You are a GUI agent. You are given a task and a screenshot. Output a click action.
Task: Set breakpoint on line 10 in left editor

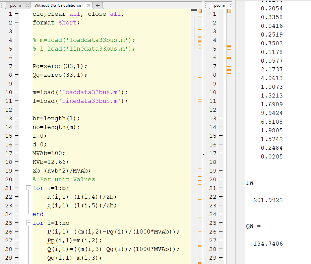pos(17,92)
